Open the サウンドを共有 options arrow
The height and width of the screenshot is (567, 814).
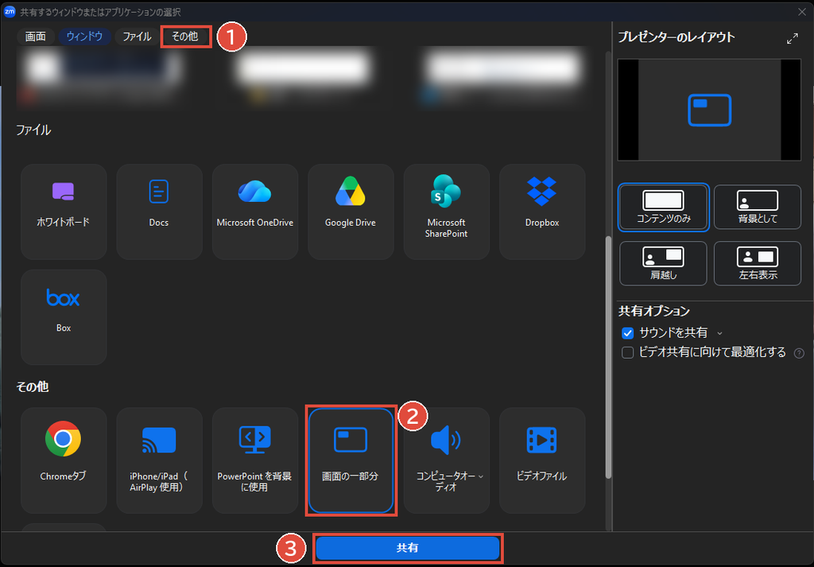pyautogui.click(x=719, y=333)
